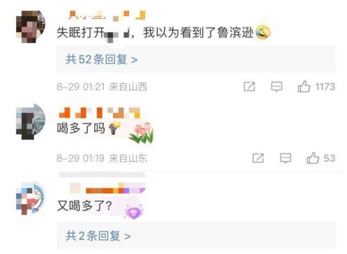
Task: Expand 共2条回复 replies
Action: (98, 236)
